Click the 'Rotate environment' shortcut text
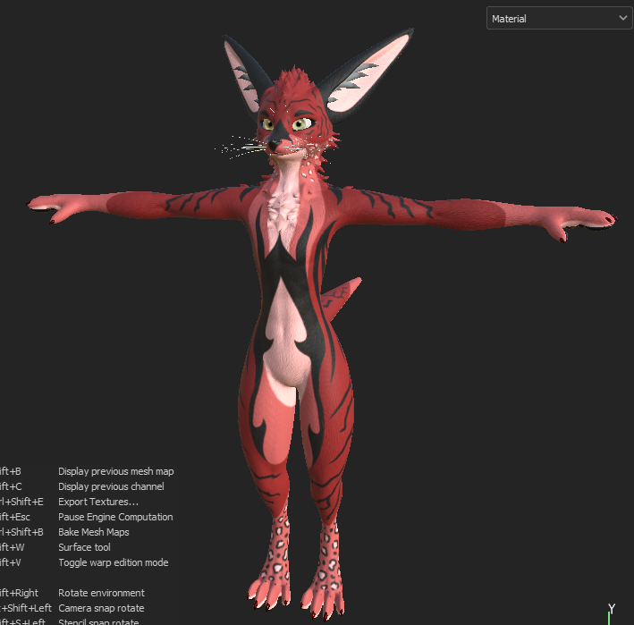This screenshot has width=634, height=625. [101, 593]
